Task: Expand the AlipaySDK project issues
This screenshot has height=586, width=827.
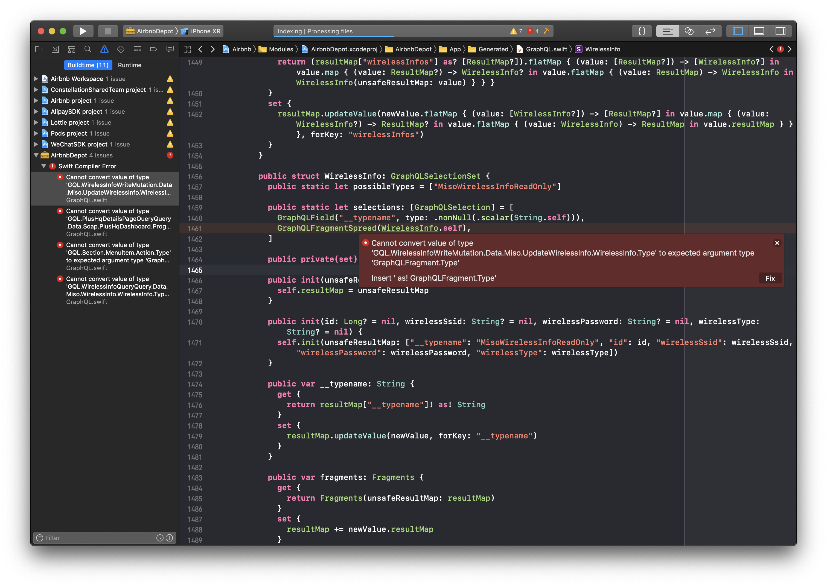Action: (x=36, y=112)
